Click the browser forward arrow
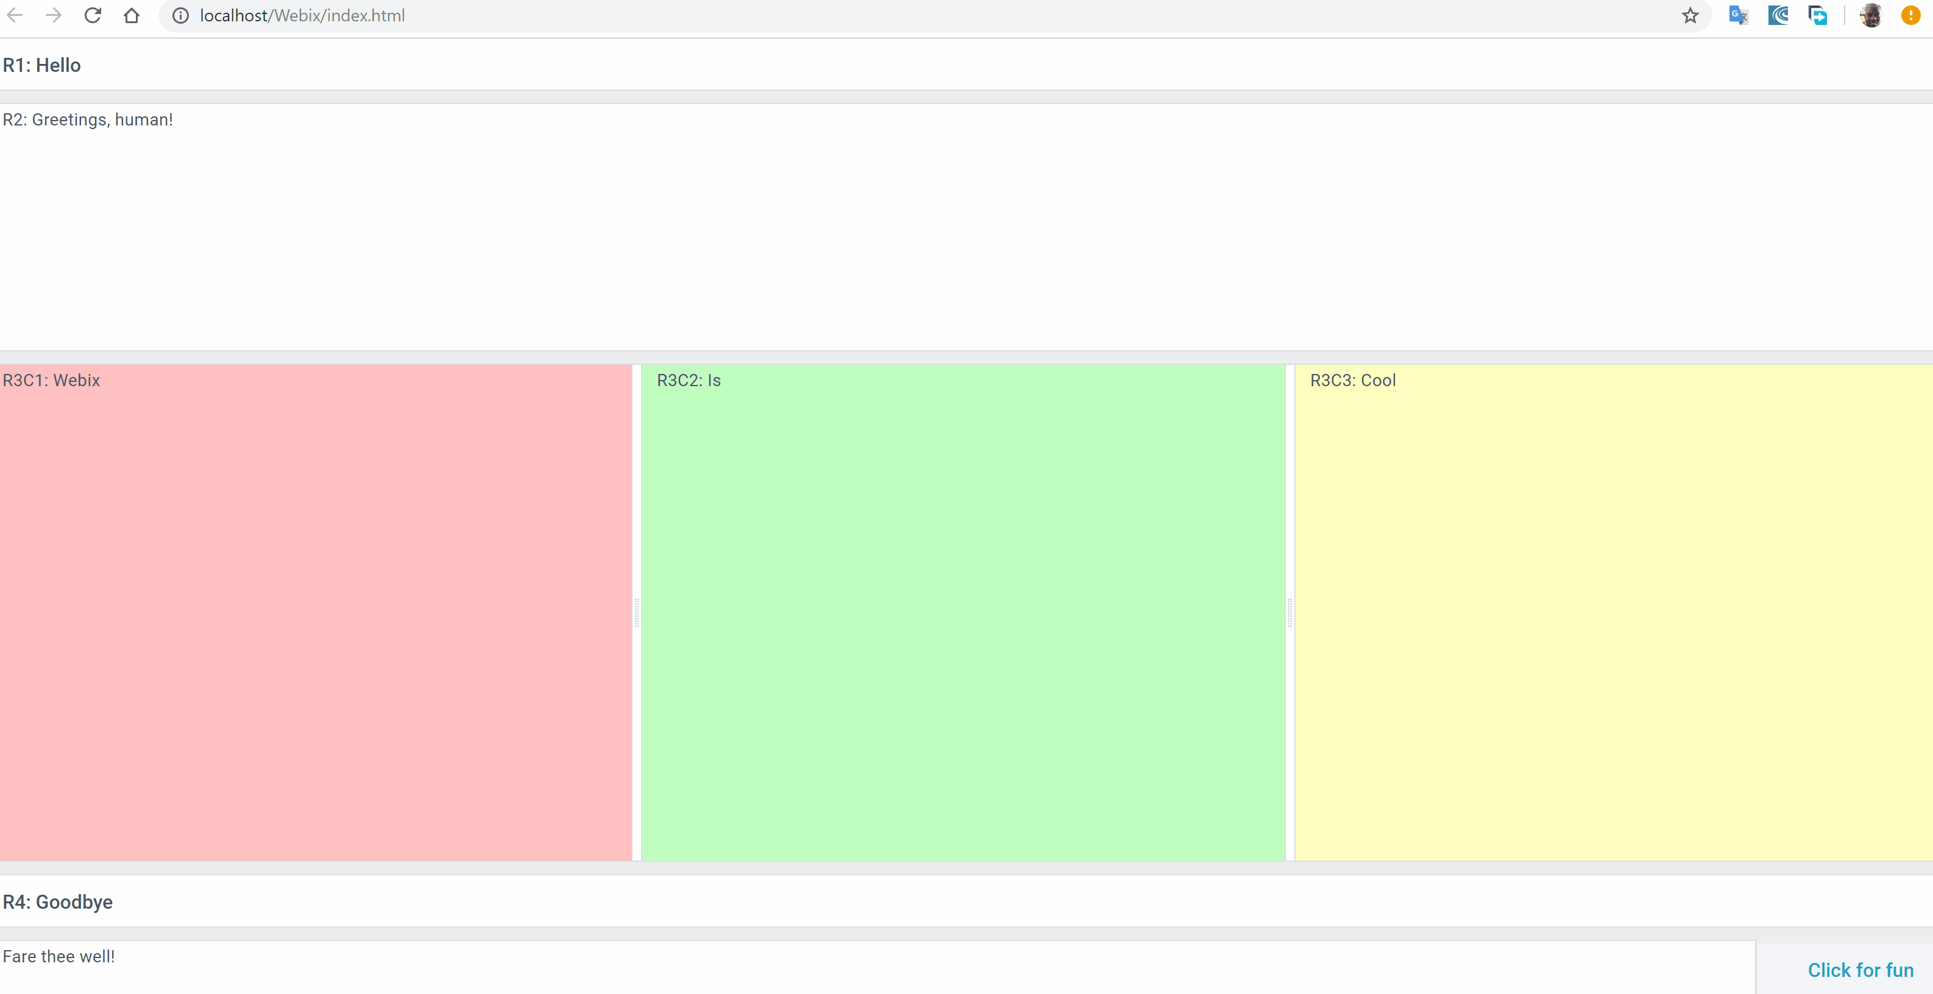 (x=53, y=15)
